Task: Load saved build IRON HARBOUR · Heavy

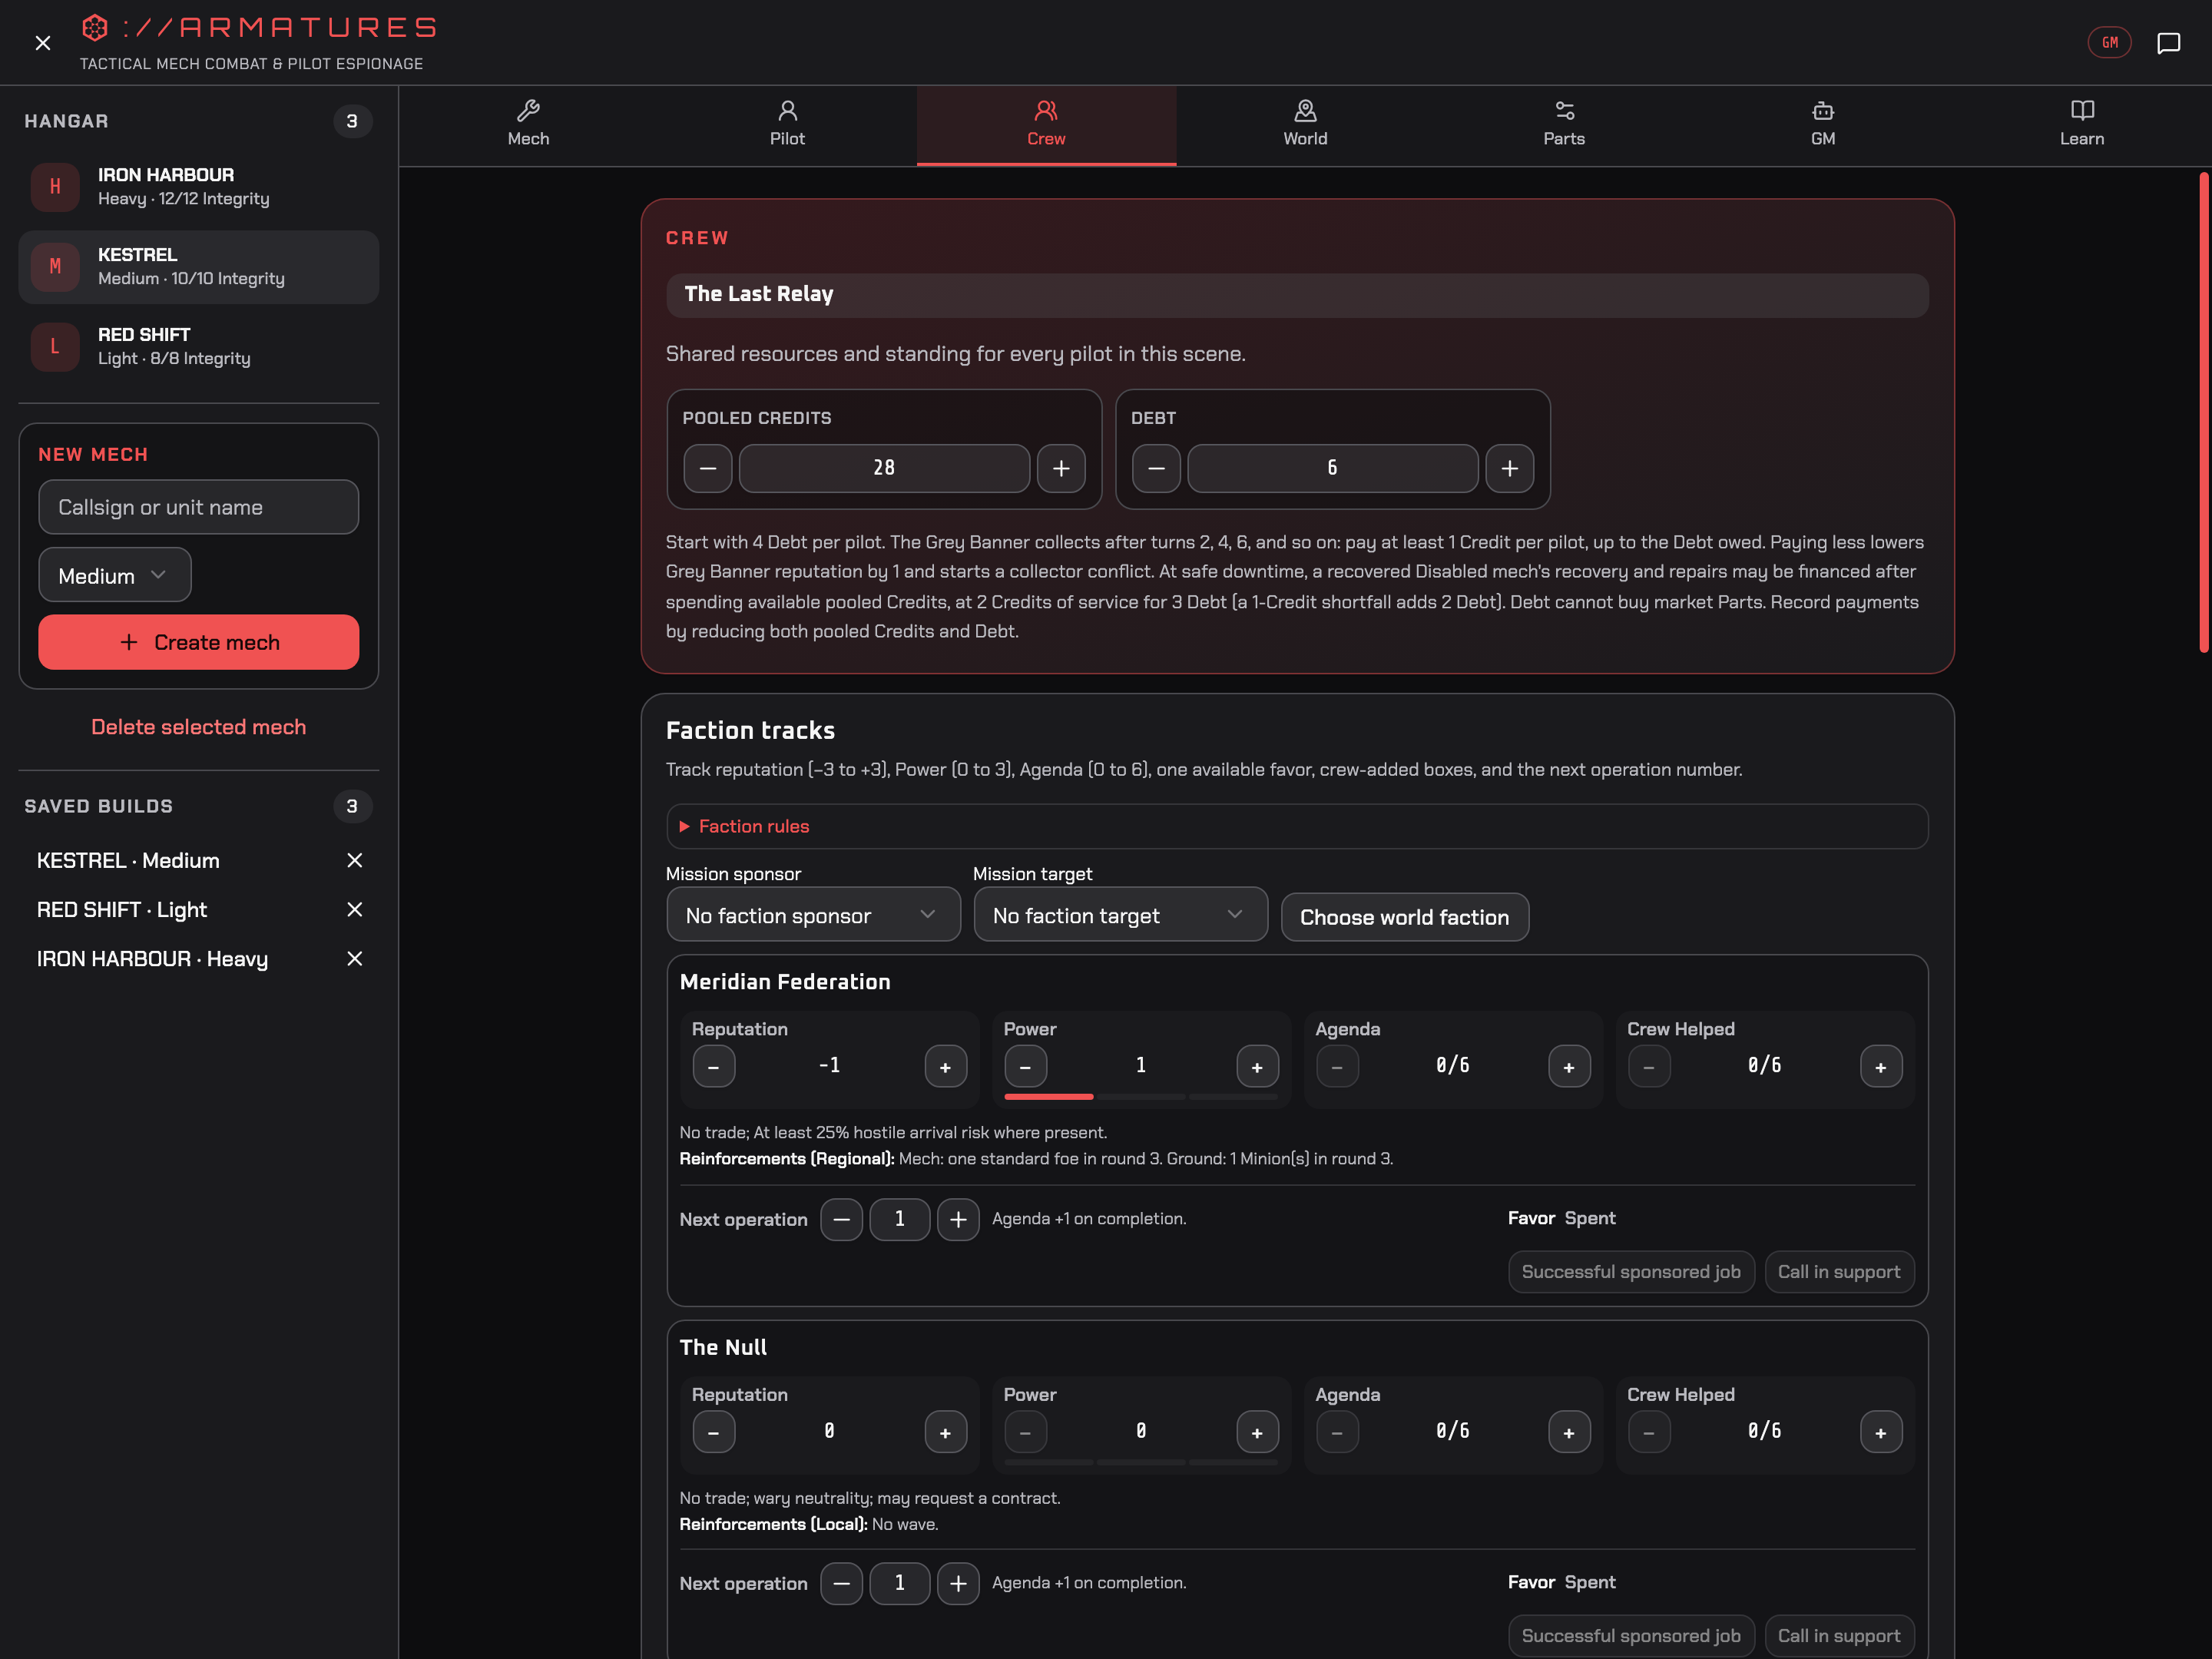Action: 152,958
